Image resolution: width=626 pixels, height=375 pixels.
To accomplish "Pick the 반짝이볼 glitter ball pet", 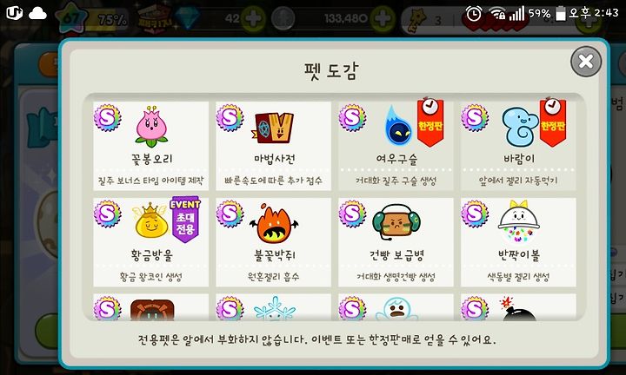I will [x=518, y=242].
